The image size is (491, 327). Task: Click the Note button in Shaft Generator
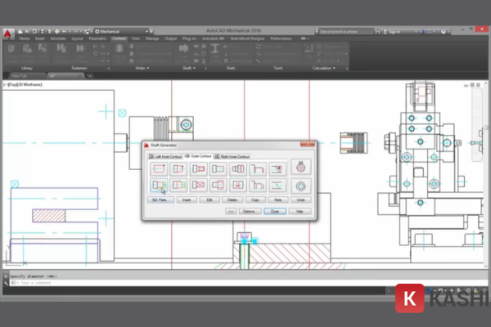277,200
